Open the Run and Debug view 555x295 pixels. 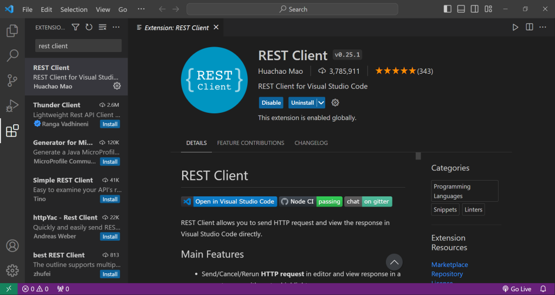click(12, 106)
